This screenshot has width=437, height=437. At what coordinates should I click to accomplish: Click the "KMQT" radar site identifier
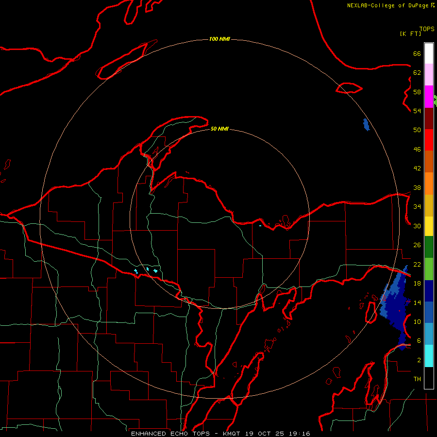coord(232,434)
